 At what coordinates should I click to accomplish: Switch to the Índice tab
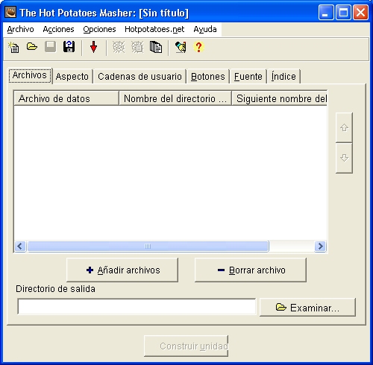click(x=283, y=77)
